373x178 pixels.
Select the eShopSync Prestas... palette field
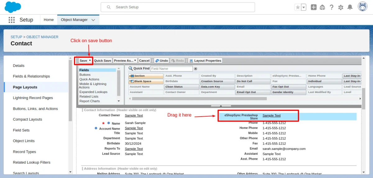coord(289,76)
